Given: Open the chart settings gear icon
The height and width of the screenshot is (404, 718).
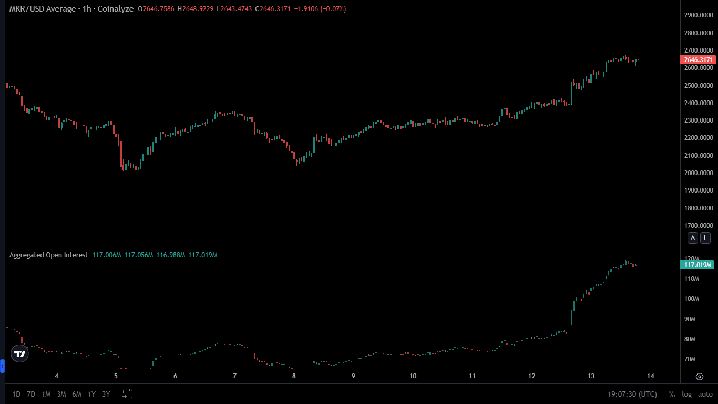Looking at the screenshot, I should coord(700,376).
